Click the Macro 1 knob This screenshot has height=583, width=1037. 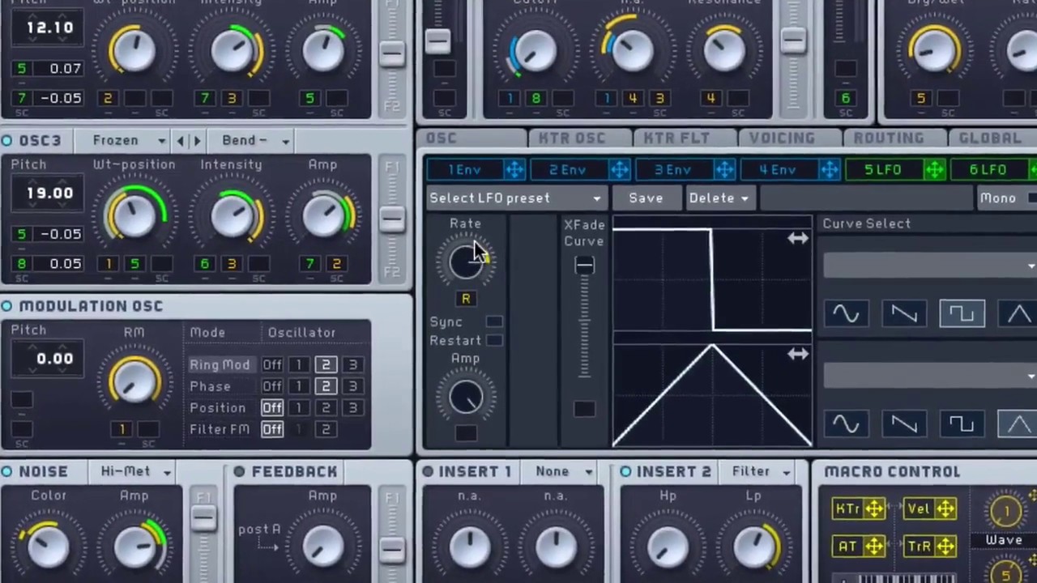point(1007,511)
